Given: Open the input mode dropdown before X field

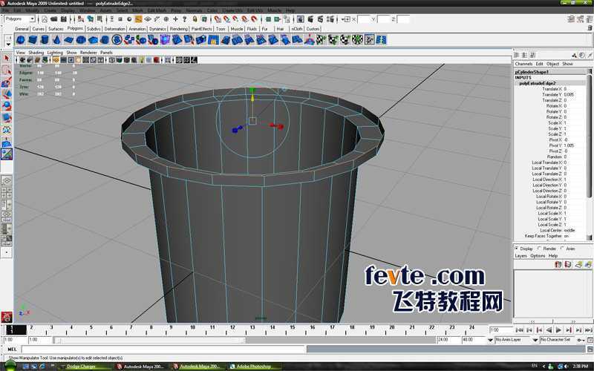Looking at the screenshot, I should click(345, 19).
